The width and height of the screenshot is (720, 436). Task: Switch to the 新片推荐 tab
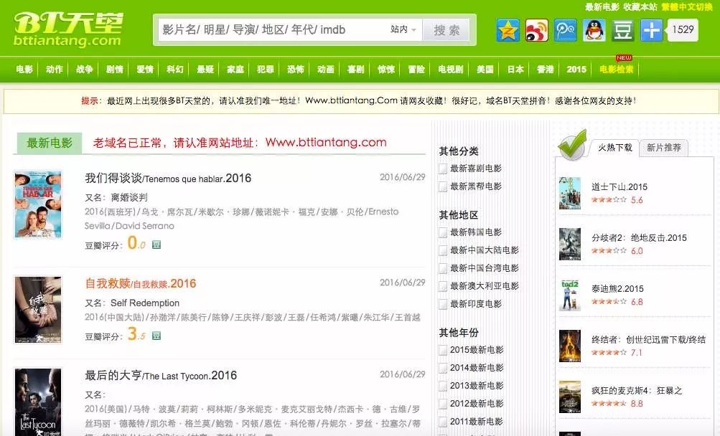point(663,148)
